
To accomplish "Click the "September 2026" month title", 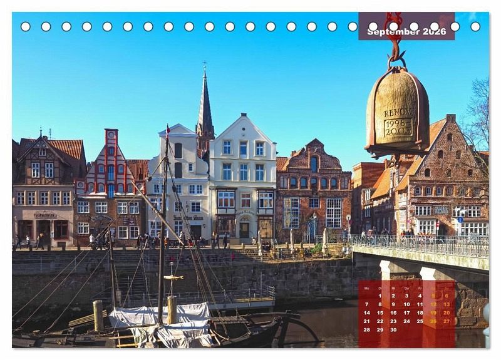I will [406, 31].
